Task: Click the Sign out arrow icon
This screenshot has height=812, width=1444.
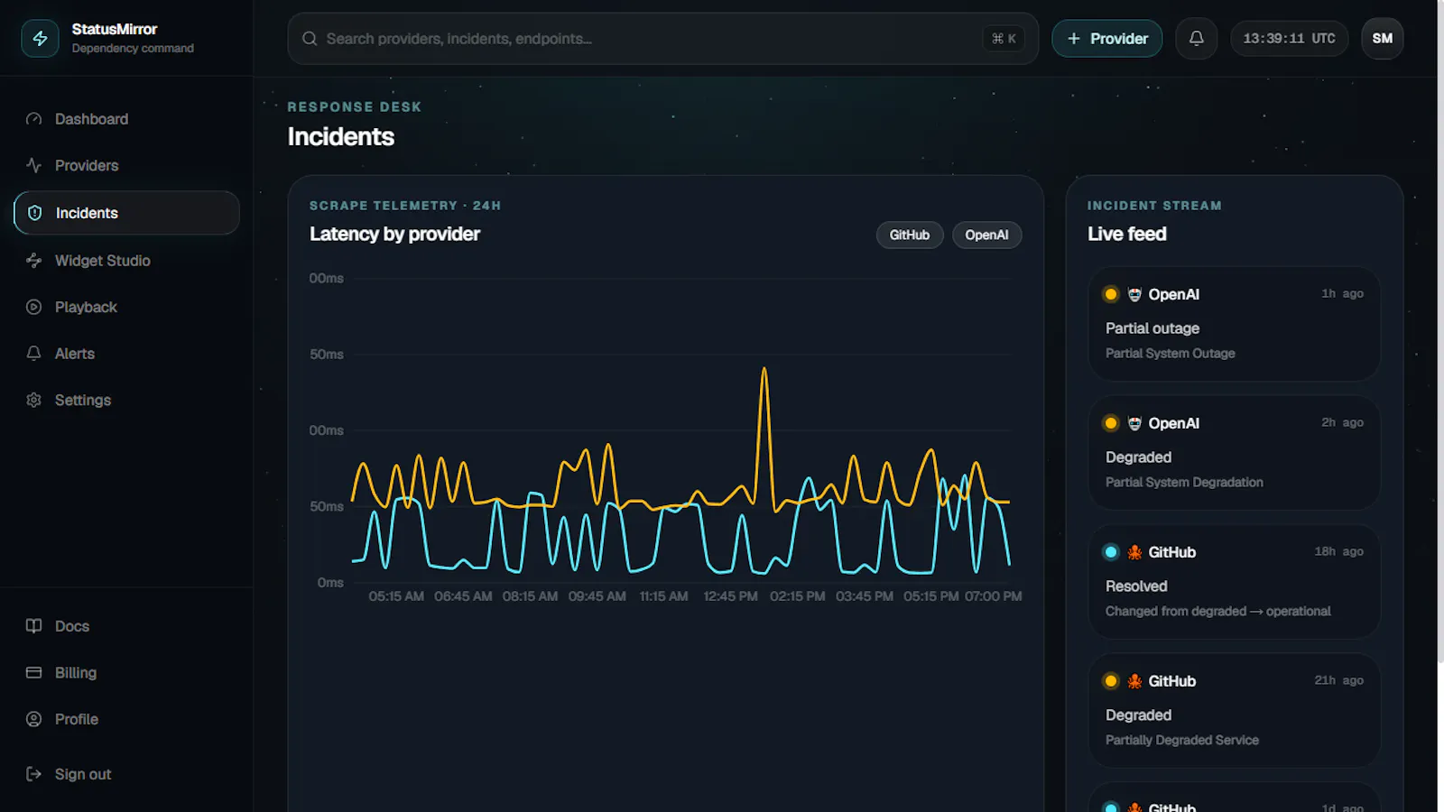Action: (x=34, y=774)
